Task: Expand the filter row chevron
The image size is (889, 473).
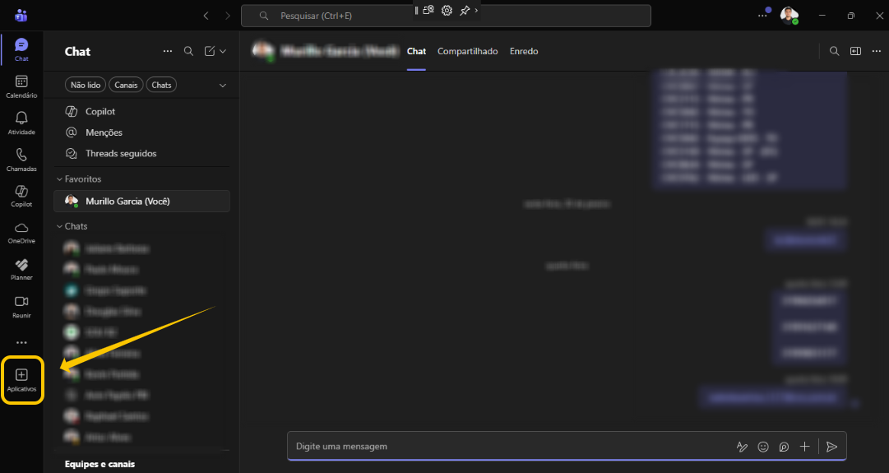Action: click(223, 85)
